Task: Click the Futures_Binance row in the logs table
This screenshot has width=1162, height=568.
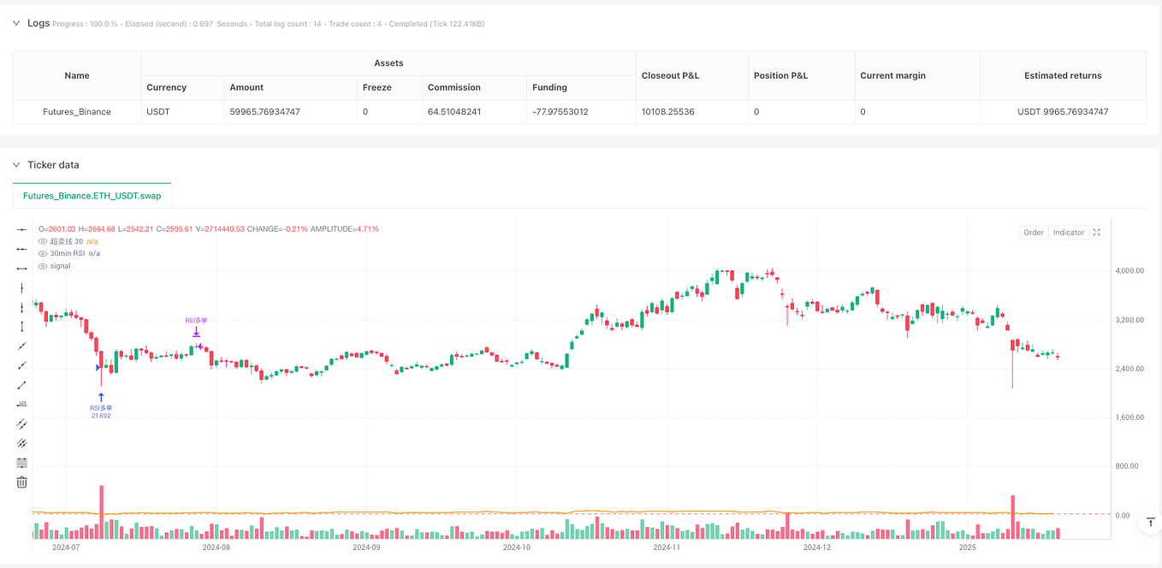Action: [77, 111]
